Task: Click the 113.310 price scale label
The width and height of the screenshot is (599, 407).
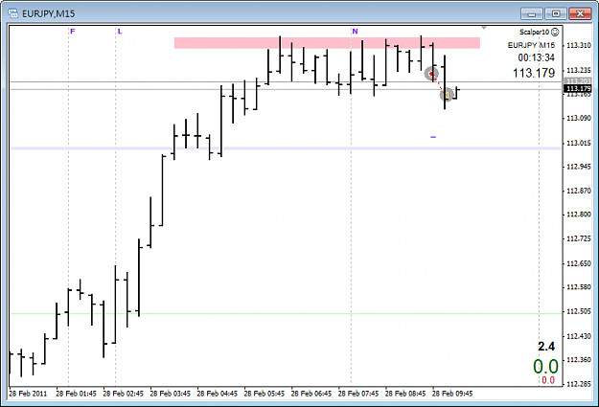Action: [x=578, y=45]
